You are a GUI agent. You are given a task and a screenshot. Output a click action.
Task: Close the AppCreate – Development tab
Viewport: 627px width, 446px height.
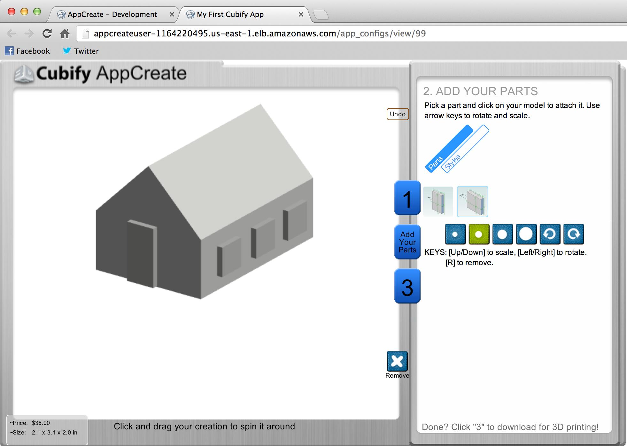pyautogui.click(x=172, y=14)
